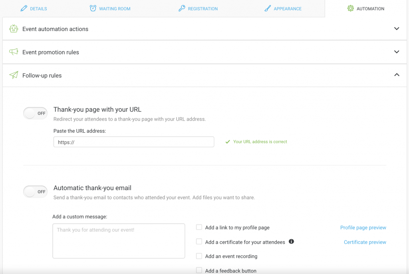Click the megaphone Event promotion rules icon
The width and height of the screenshot is (409, 274).
click(14, 52)
